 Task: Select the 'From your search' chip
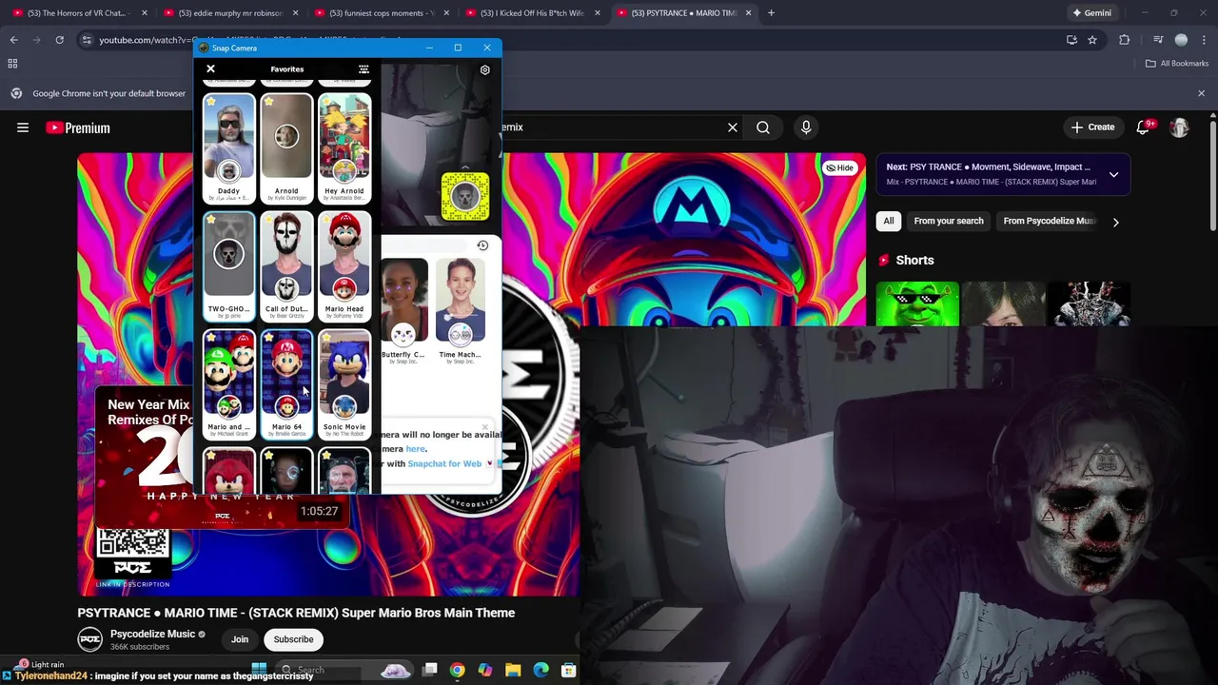click(949, 221)
